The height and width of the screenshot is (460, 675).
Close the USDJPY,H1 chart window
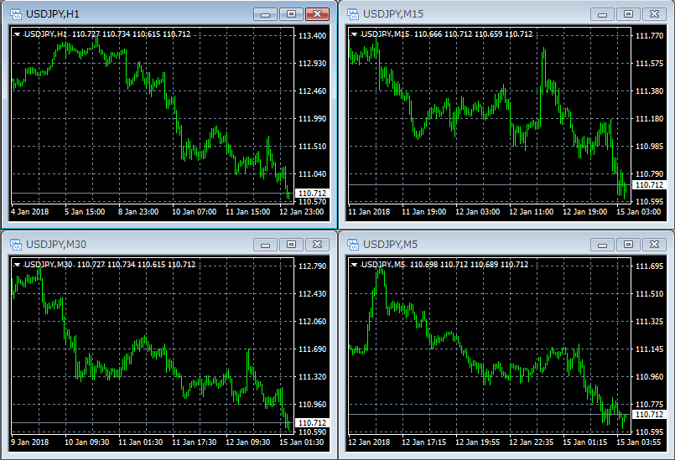tap(317, 14)
